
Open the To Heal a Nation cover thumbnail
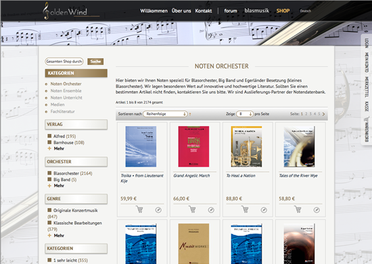(x=246, y=146)
